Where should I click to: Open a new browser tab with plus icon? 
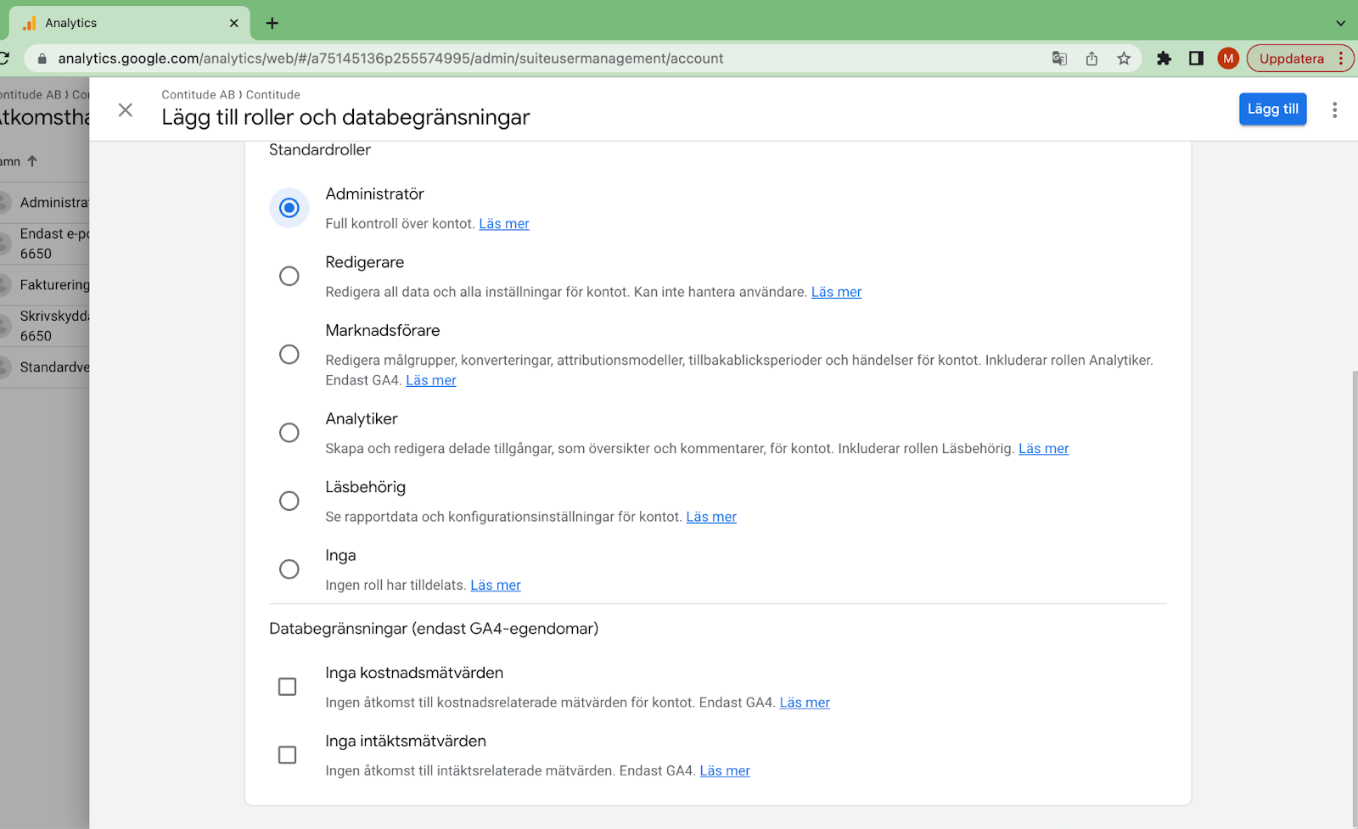coord(272,23)
